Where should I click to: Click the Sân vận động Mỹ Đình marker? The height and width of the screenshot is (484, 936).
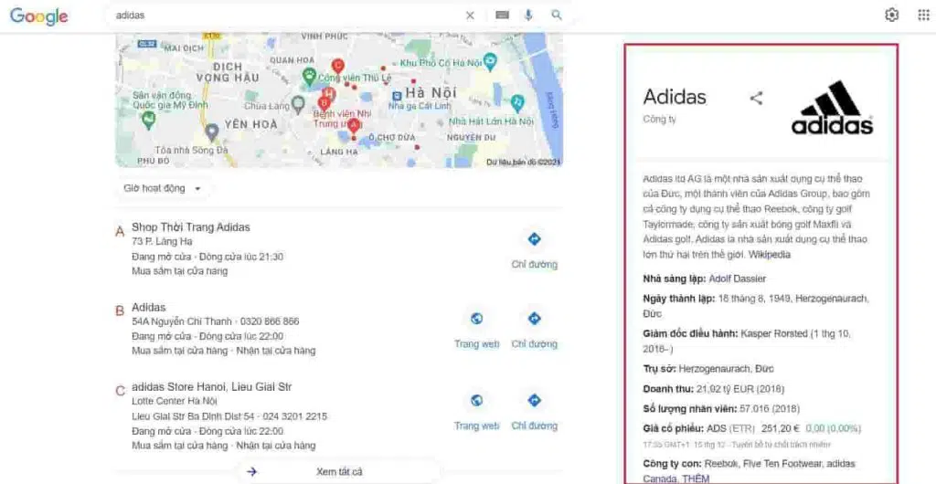pyautogui.click(x=149, y=120)
